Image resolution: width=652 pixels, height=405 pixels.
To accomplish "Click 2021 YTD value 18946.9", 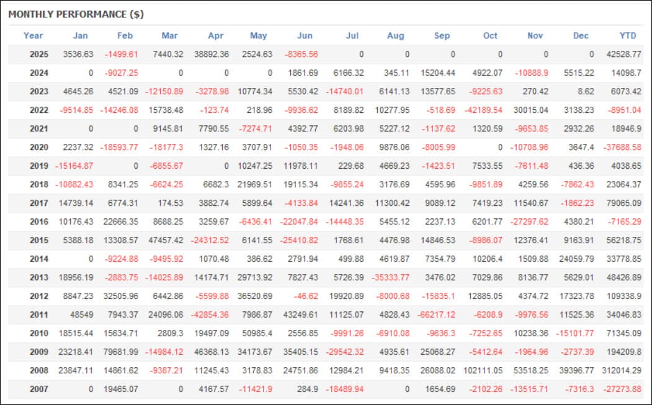I will (x=626, y=129).
